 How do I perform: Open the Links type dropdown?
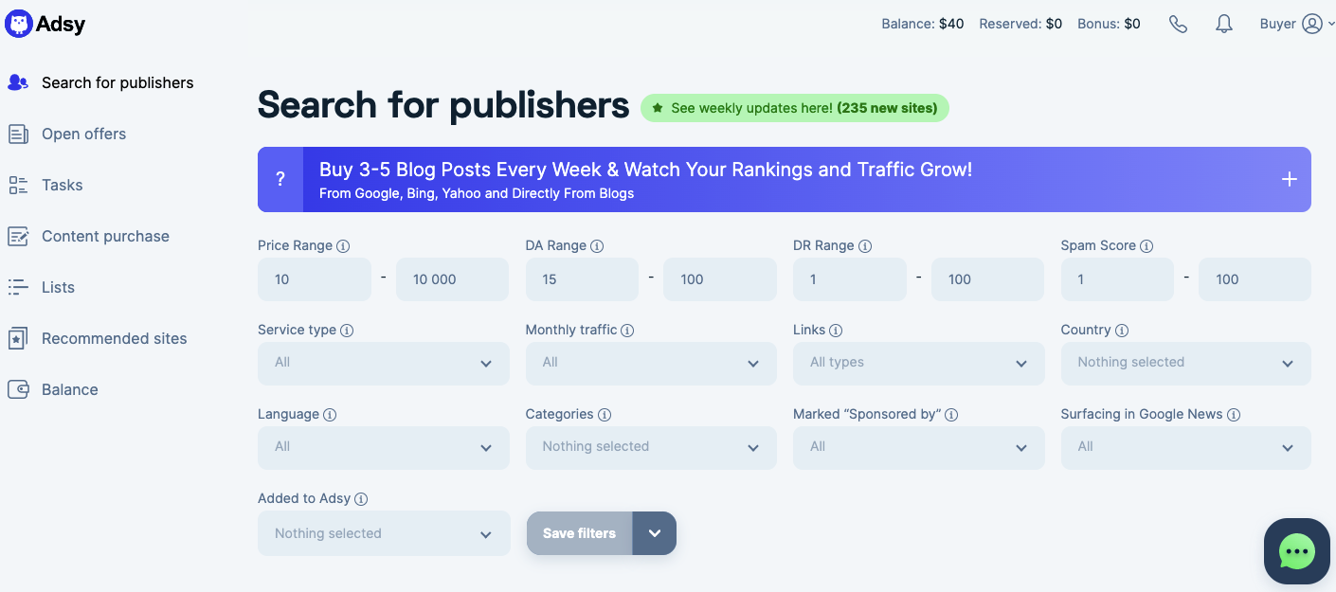click(919, 364)
